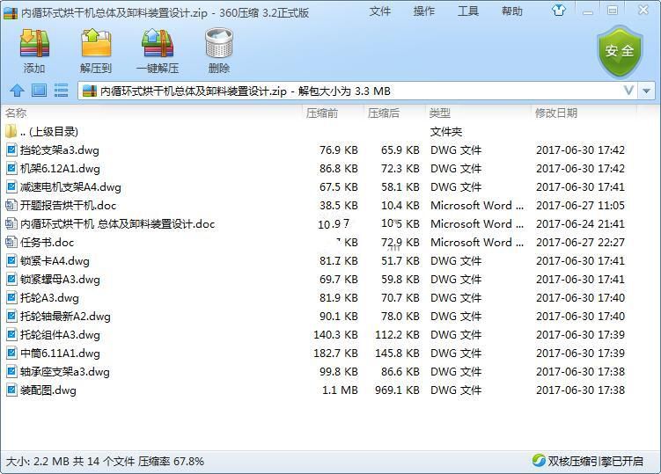
Task: Select file 托轮A3.dwg
Action: pos(50,298)
